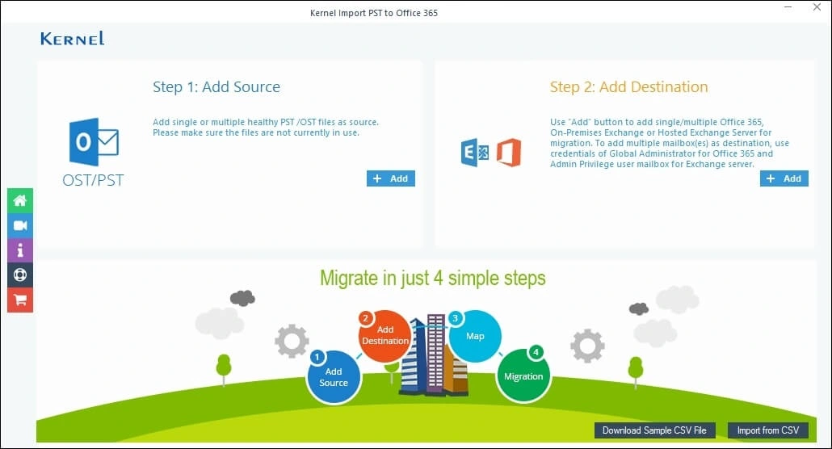This screenshot has width=832, height=449.
Task: Click the Step 1: Add Source heading
Action: pyautogui.click(x=216, y=87)
